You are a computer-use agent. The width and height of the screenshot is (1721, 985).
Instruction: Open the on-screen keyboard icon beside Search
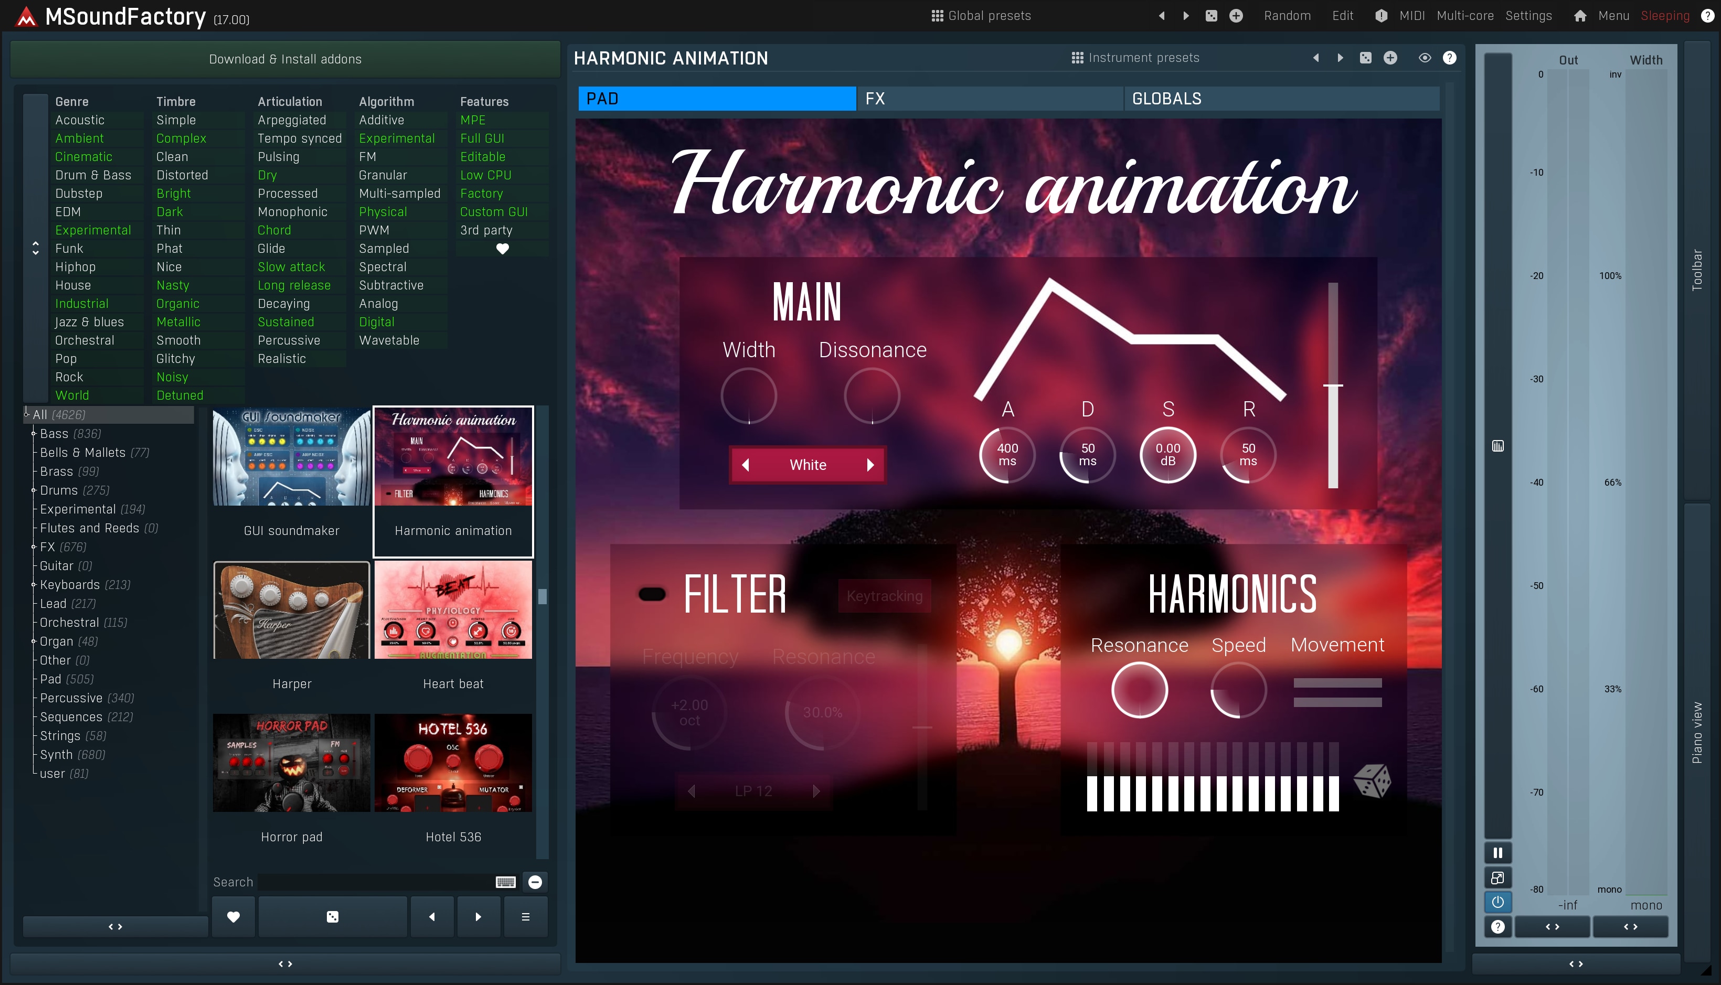(505, 882)
